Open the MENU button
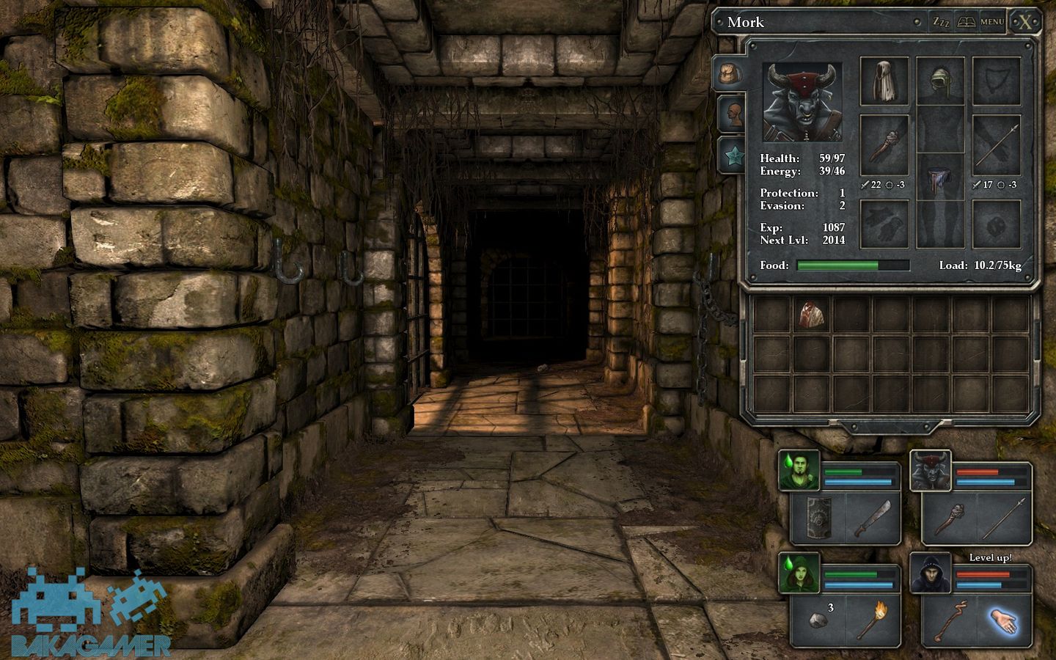Viewport: 1056px width, 660px height. [x=992, y=22]
